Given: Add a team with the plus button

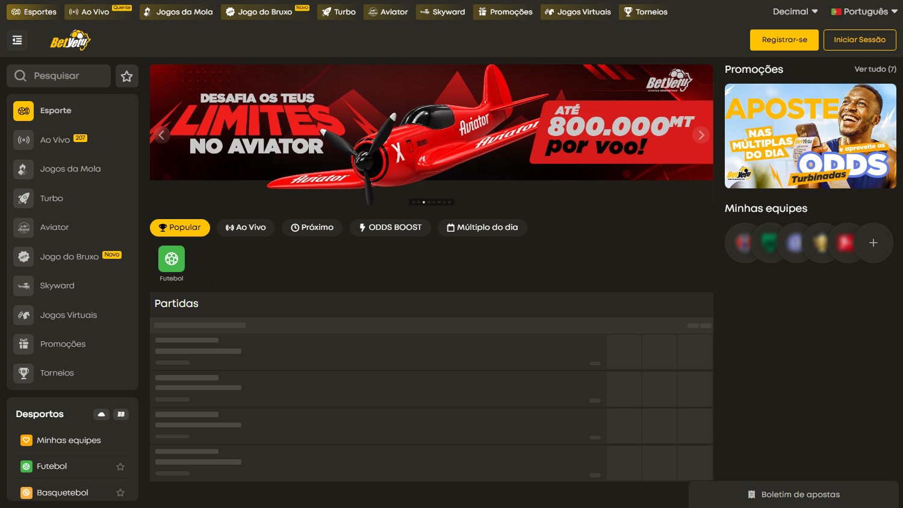Looking at the screenshot, I should pyautogui.click(x=873, y=243).
